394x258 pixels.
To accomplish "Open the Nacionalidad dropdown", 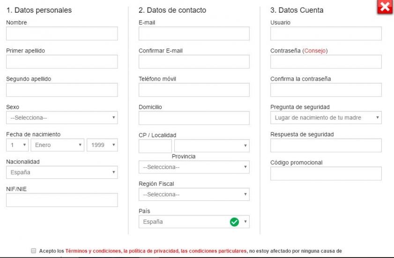I will tap(62, 172).
